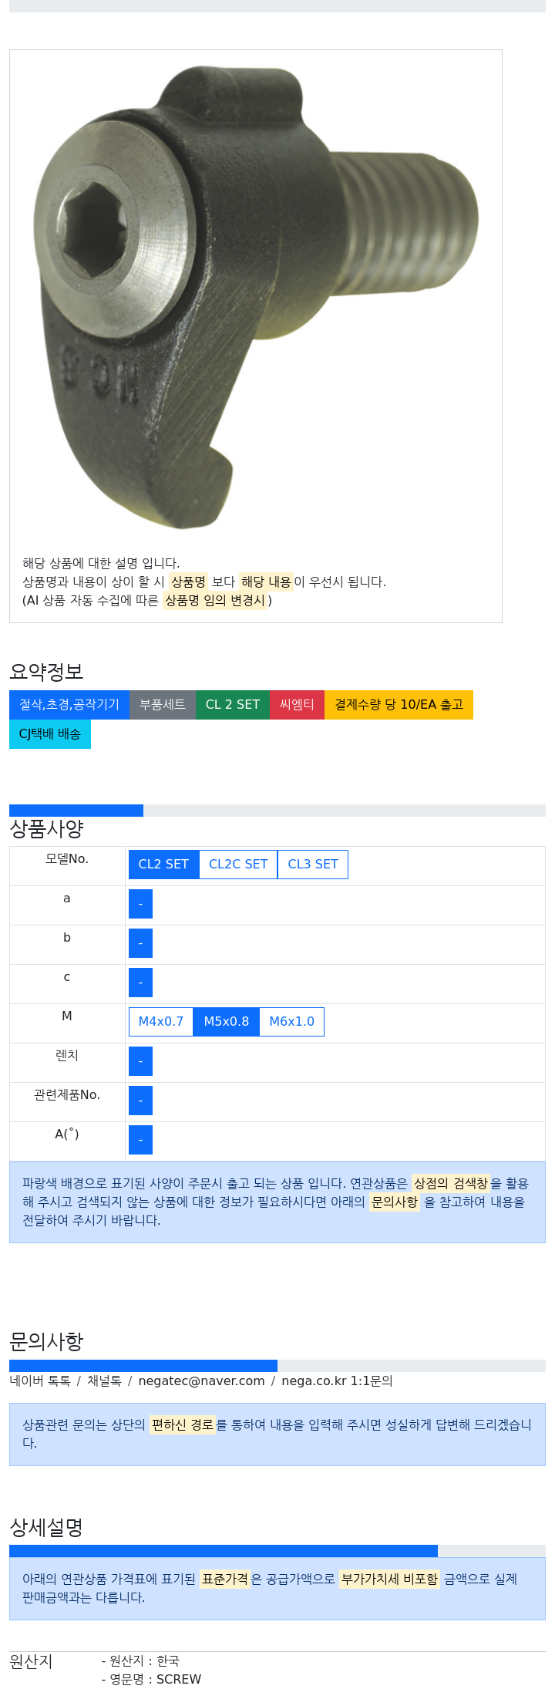The image size is (555, 1689).
Task: Click the dash button in row a
Action: 140,903
